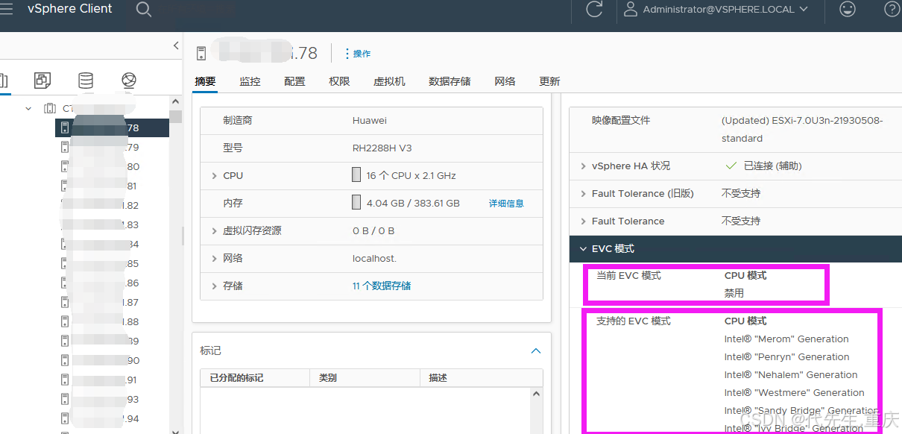Click the 16 个 CPU x 2.1 GHz value

click(x=411, y=176)
